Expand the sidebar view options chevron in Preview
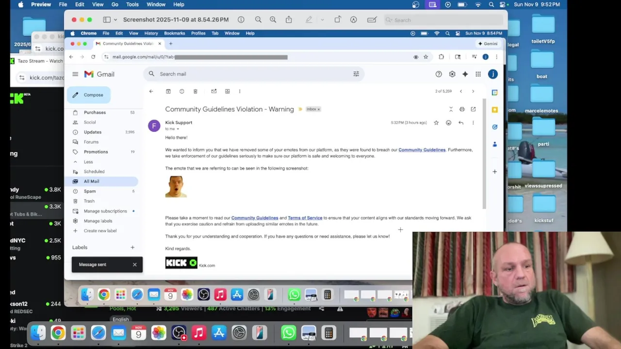The image size is (621, 349). click(115, 20)
